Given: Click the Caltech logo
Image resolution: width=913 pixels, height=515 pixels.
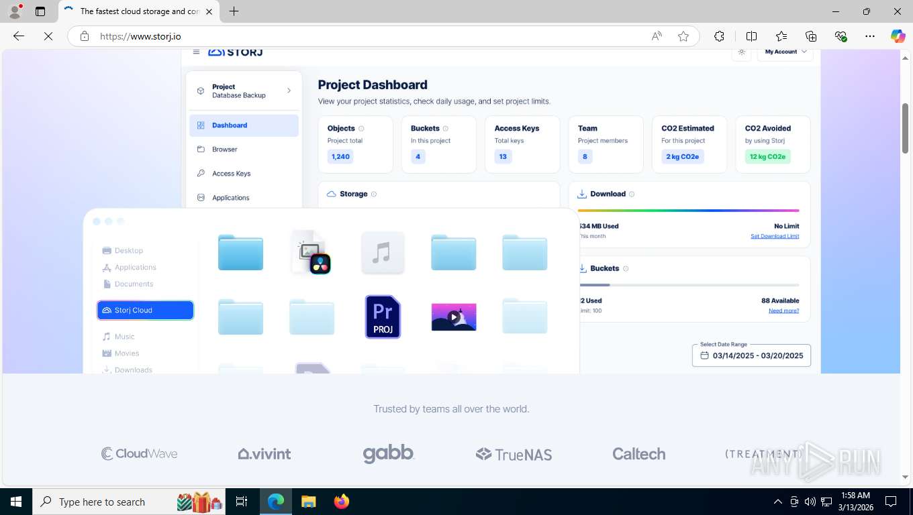Looking at the screenshot, I should pos(639,454).
